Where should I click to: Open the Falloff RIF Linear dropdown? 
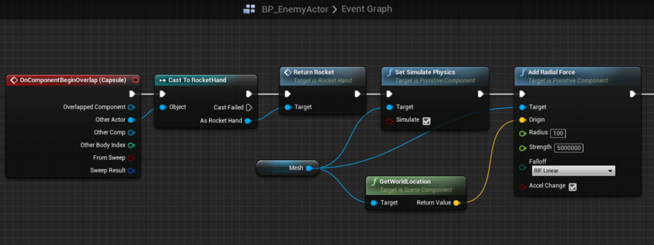[573, 170]
